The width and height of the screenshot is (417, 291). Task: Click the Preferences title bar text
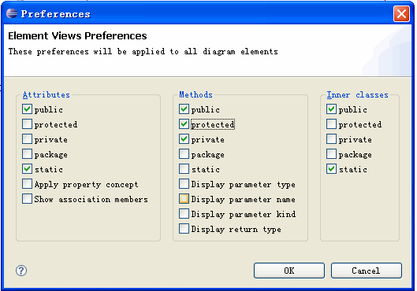tap(56, 14)
